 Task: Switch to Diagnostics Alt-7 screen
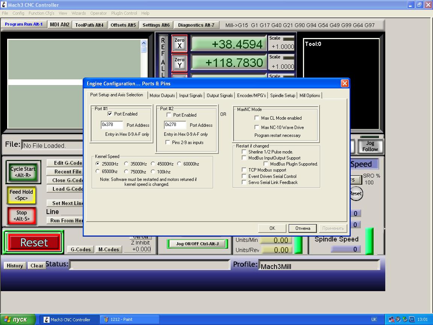click(x=196, y=25)
